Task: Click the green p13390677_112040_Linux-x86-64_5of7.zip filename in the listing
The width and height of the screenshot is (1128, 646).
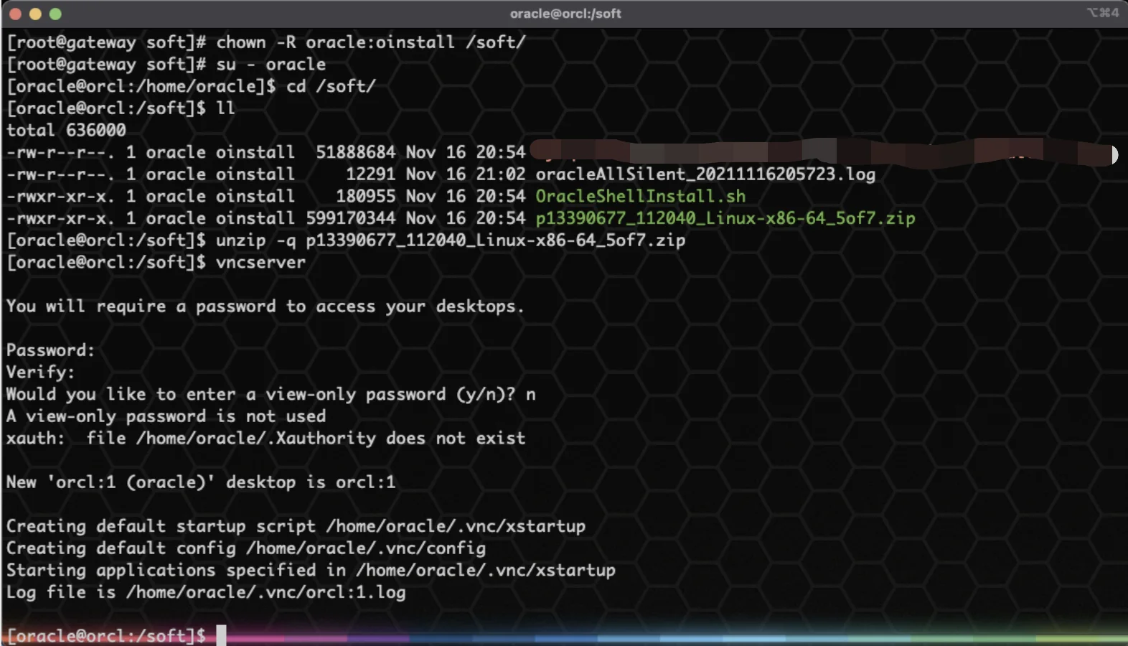Action: coord(725,218)
